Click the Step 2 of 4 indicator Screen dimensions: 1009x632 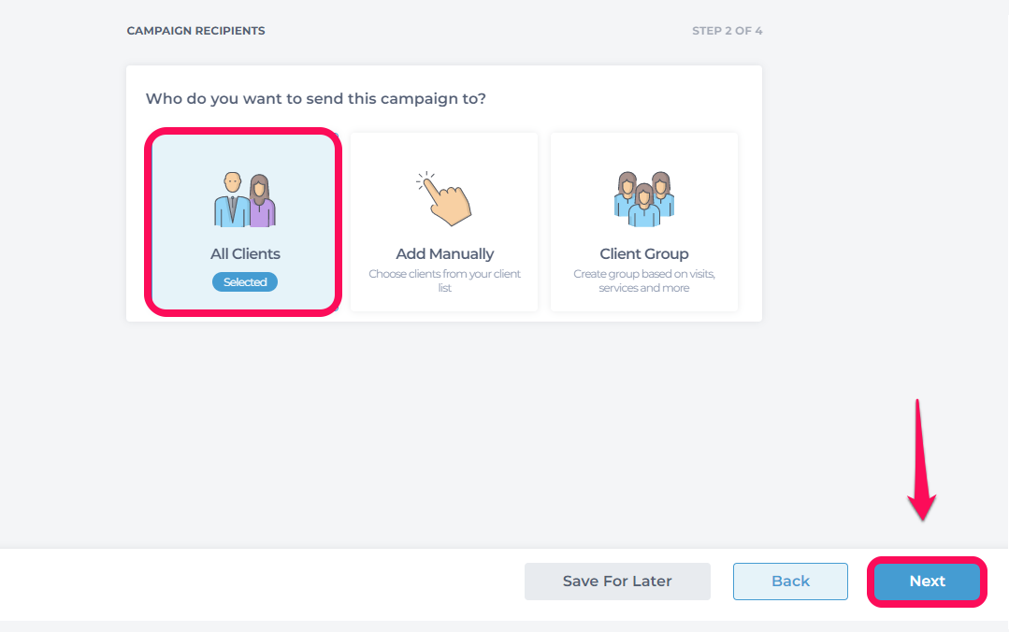(x=728, y=31)
